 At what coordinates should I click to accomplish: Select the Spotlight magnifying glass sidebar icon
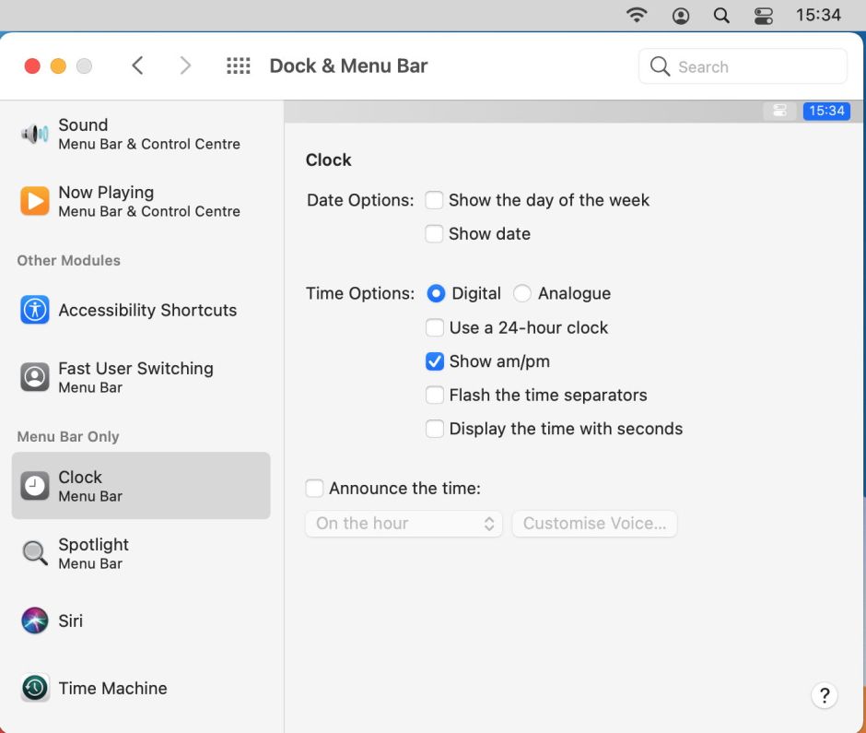tap(35, 553)
